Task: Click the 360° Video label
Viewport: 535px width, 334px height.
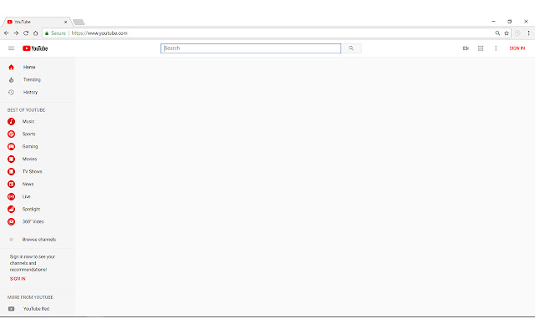Action: tap(33, 221)
